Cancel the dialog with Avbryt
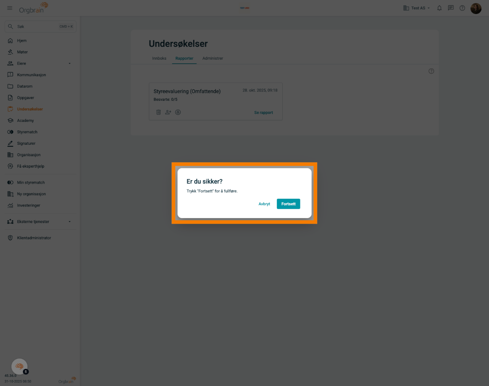Screen dimensions: 489x386 tap(264, 204)
